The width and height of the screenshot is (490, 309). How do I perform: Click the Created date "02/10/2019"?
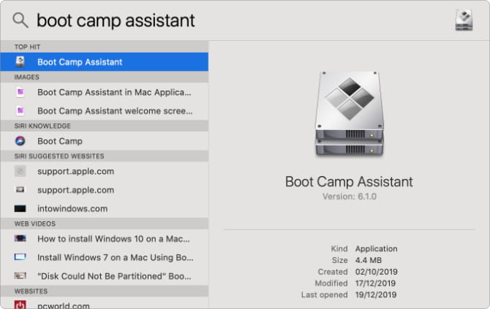376,272
